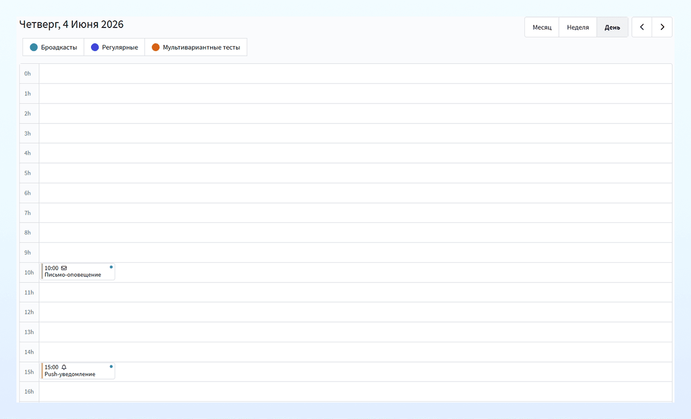Click the 15:00 time on the push event
The image size is (691, 419).
(x=52, y=367)
